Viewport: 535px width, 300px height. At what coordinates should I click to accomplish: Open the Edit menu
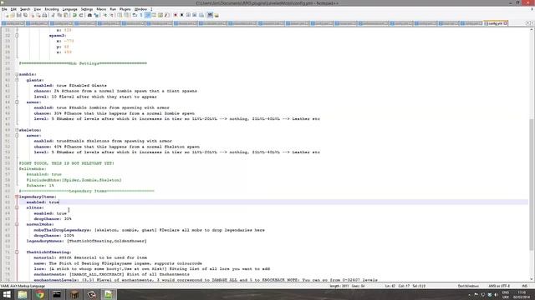pos(13,9)
